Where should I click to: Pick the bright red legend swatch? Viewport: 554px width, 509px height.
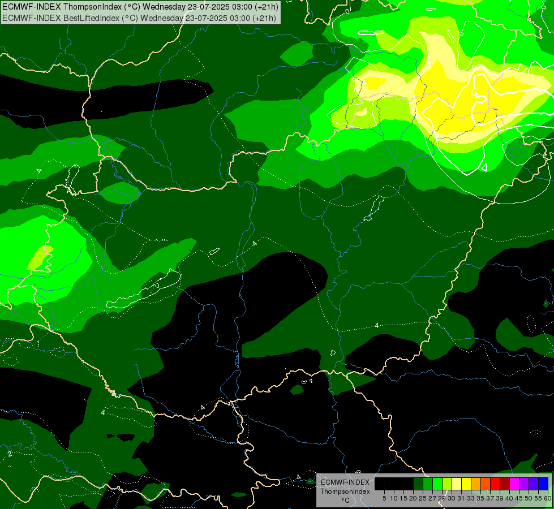coord(495,484)
